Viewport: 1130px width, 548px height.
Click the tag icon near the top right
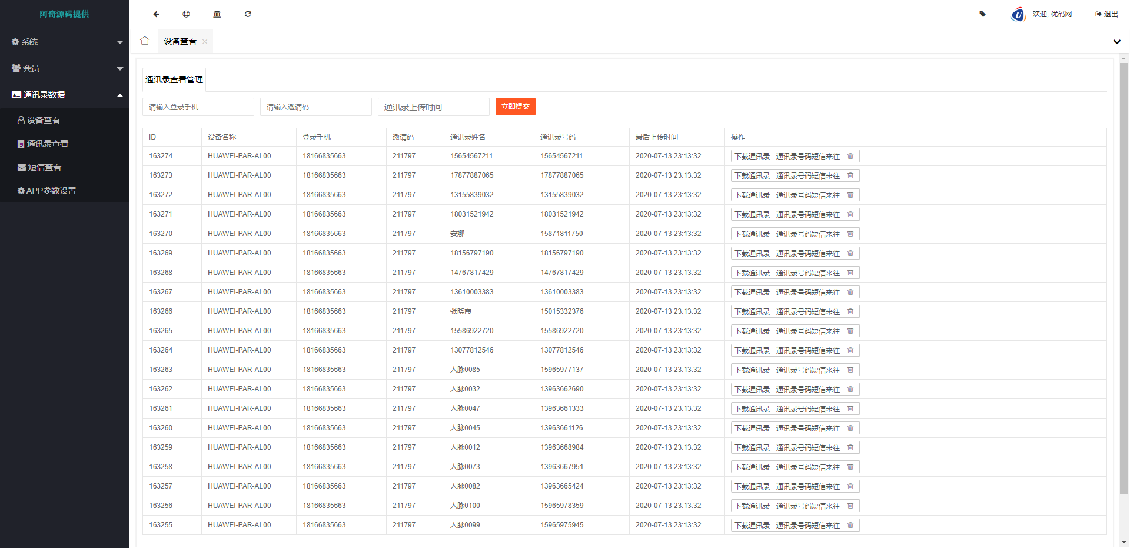click(x=982, y=14)
